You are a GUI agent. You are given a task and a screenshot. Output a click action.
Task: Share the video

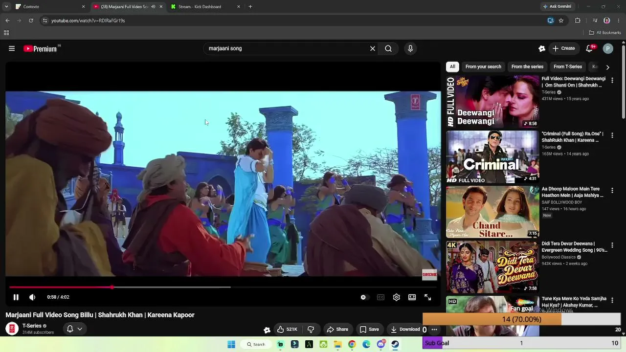(337, 330)
